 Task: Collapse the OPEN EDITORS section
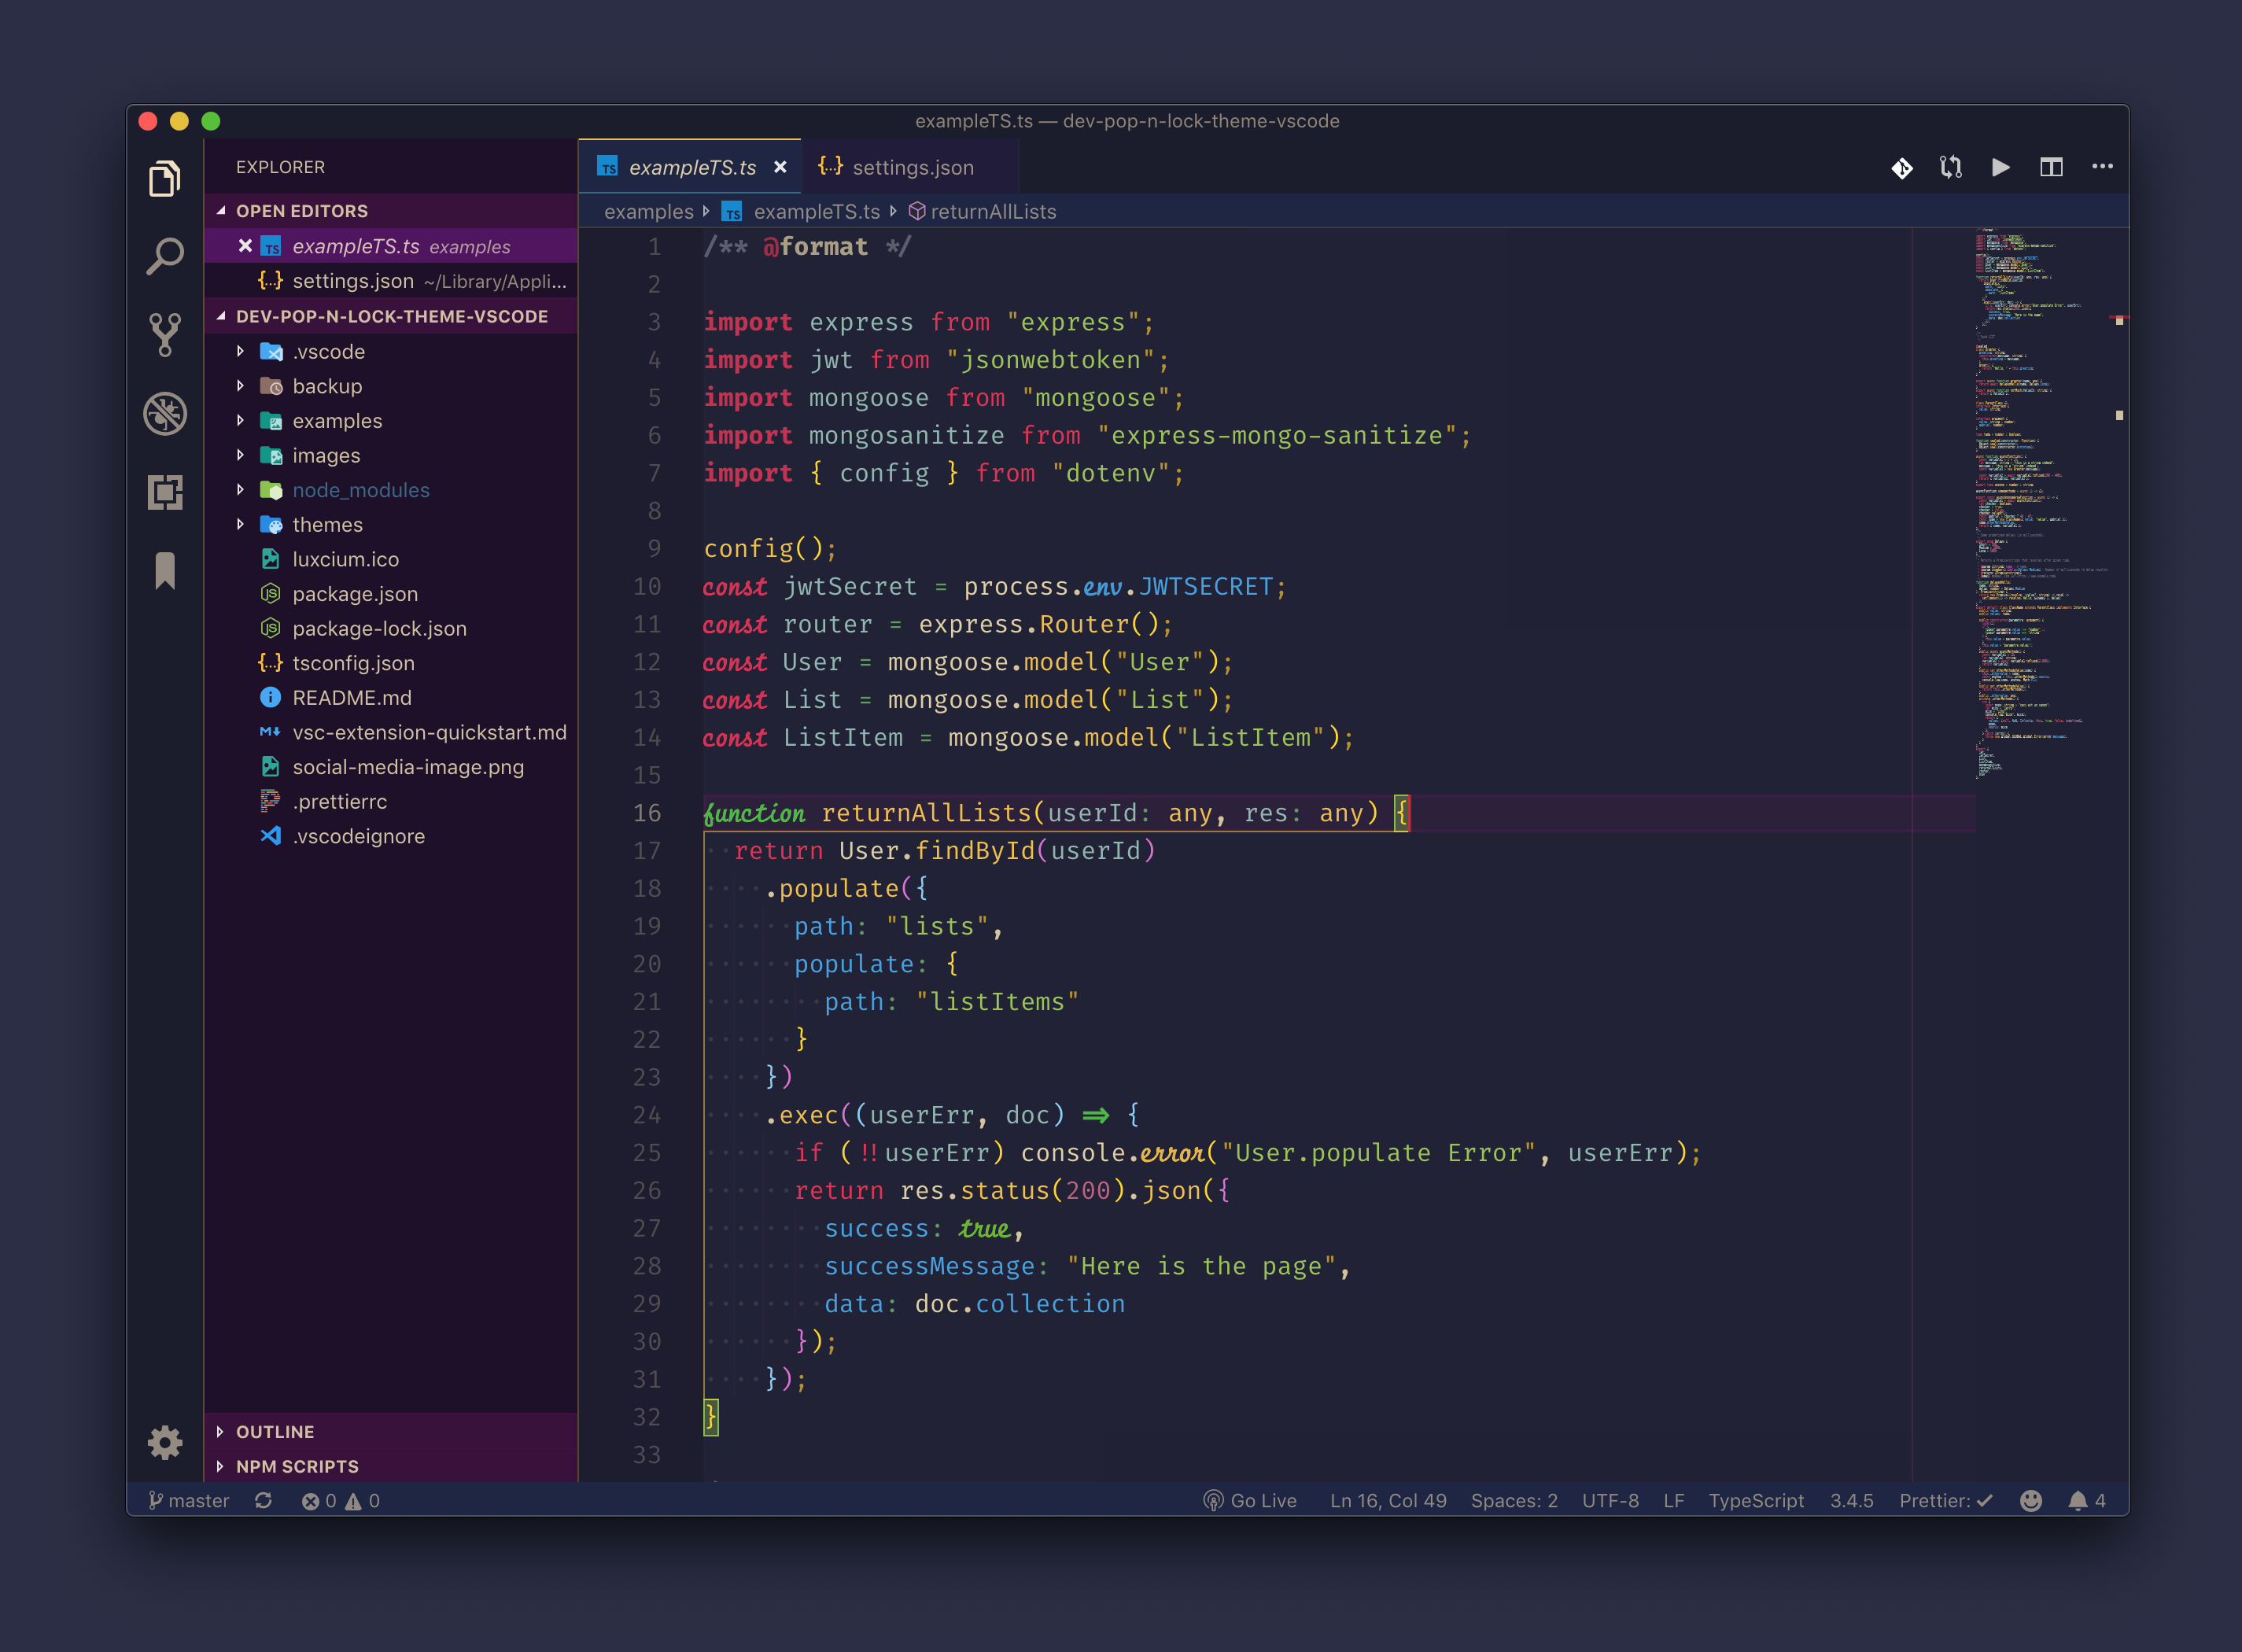point(301,211)
